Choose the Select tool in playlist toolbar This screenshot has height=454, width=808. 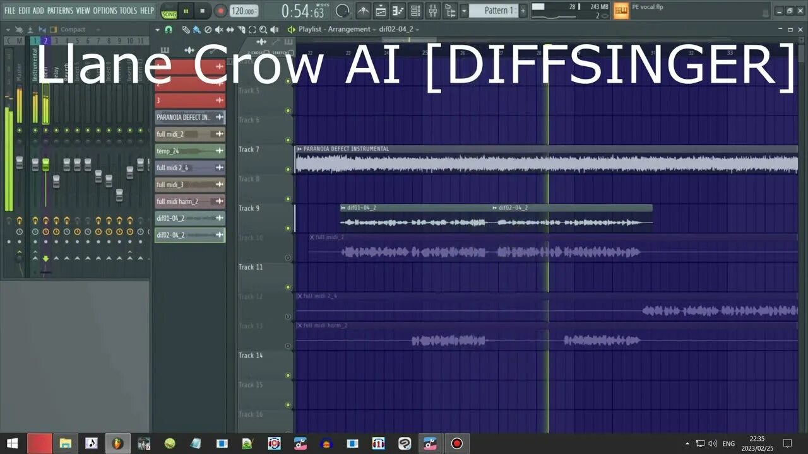pyautogui.click(x=252, y=30)
